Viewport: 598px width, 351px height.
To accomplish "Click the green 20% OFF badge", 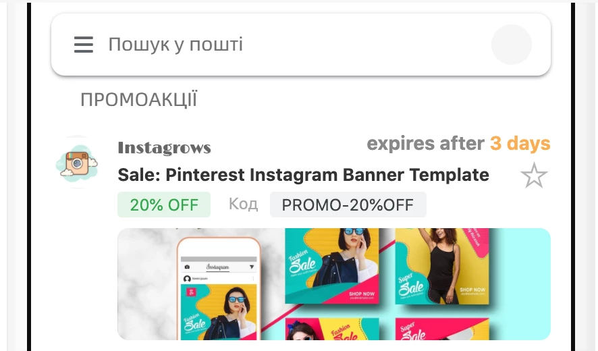I will (164, 205).
